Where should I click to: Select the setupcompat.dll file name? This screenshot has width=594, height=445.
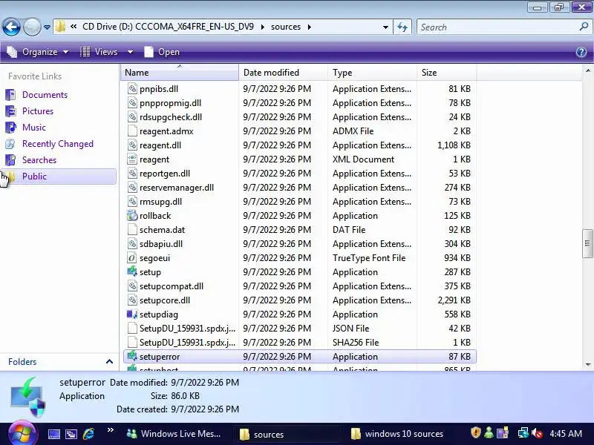coord(172,286)
